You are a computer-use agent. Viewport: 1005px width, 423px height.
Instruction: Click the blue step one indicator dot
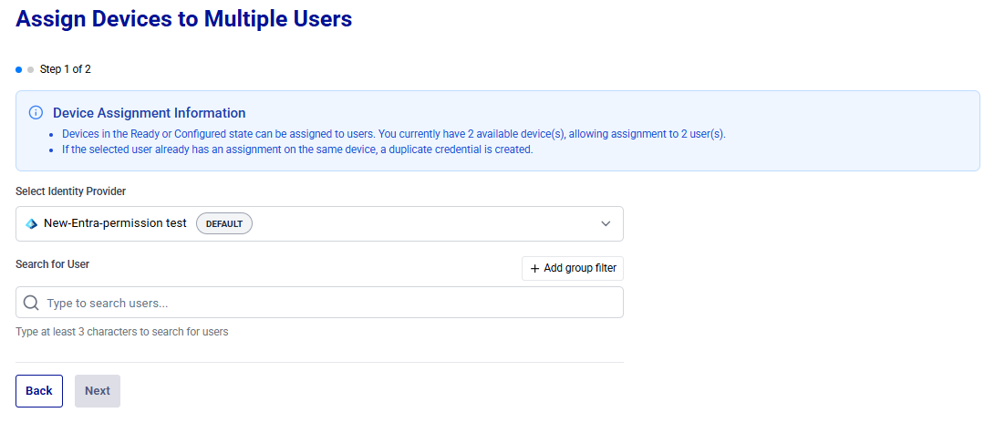click(18, 69)
